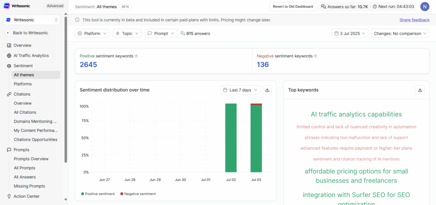Open the Changes: No comparison dropdown
Viewport: 436px width, 205px height.
click(x=400, y=33)
